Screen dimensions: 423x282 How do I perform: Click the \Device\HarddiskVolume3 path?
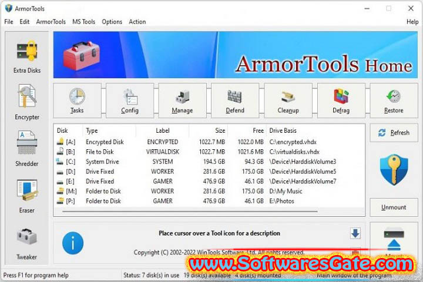point(303,162)
